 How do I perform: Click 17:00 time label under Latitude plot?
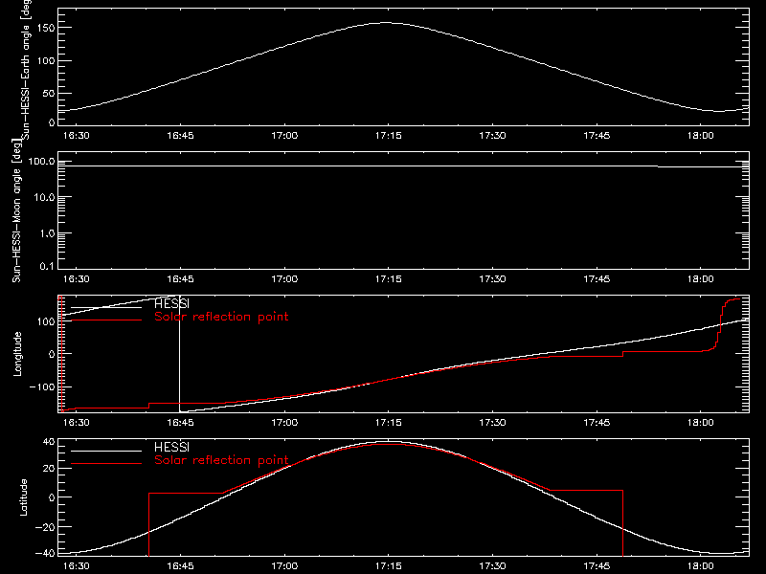click(x=284, y=566)
